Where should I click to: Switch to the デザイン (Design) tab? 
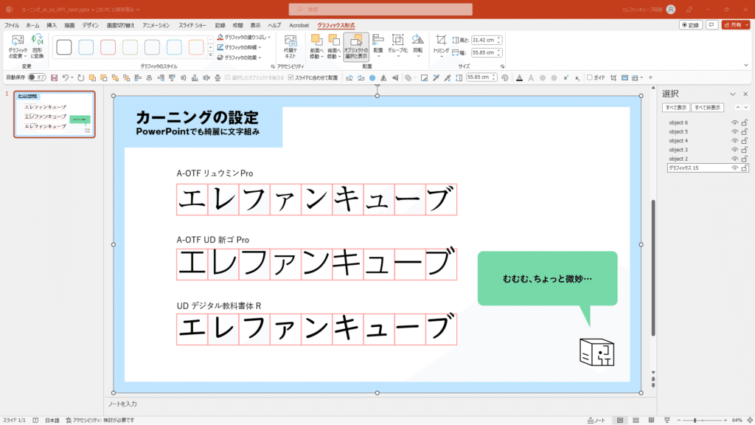(x=90, y=25)
